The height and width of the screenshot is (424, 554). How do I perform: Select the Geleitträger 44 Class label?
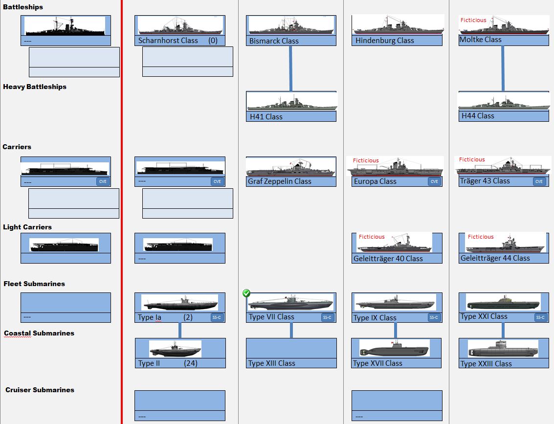pos(495,258)
